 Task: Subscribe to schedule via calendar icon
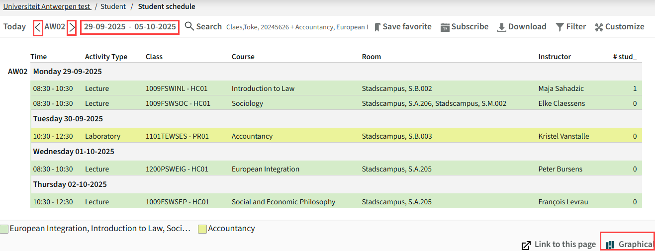click(465, 27)
